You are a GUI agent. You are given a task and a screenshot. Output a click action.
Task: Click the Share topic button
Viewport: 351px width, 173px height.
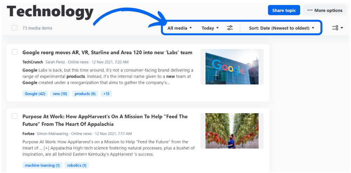click(284, 10)
